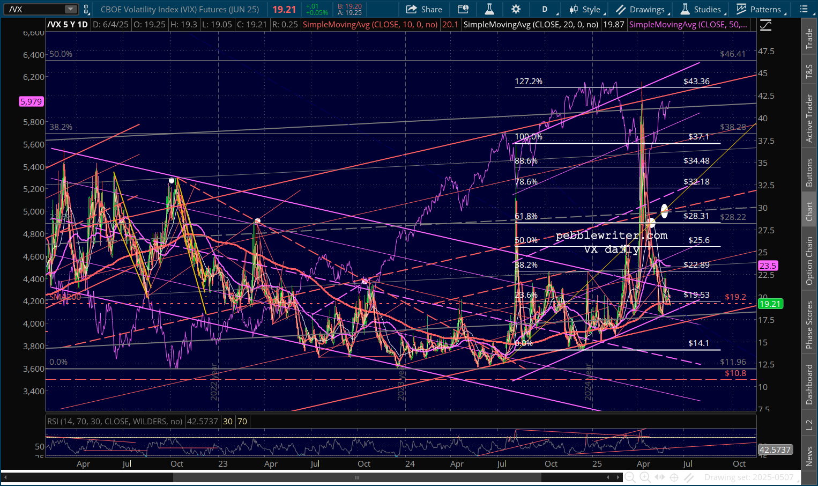Open the Active Trader sidebar tab
Image resolution: width=818 pixels, height=486 pixels.
pyautogui.click(x=809, y=118)
